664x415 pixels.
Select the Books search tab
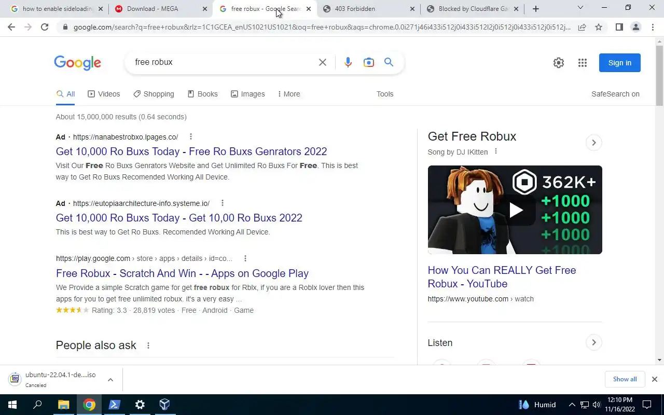click(202, 94)
